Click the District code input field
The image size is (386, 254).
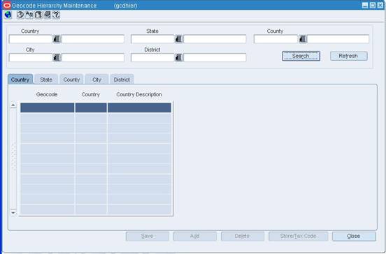(153, 58)
